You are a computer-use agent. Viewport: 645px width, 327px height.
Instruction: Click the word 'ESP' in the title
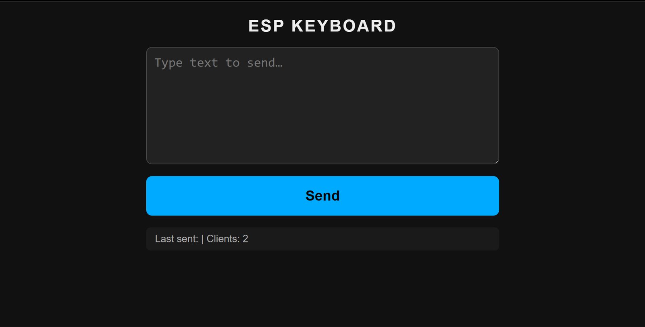tap(266, 26)
